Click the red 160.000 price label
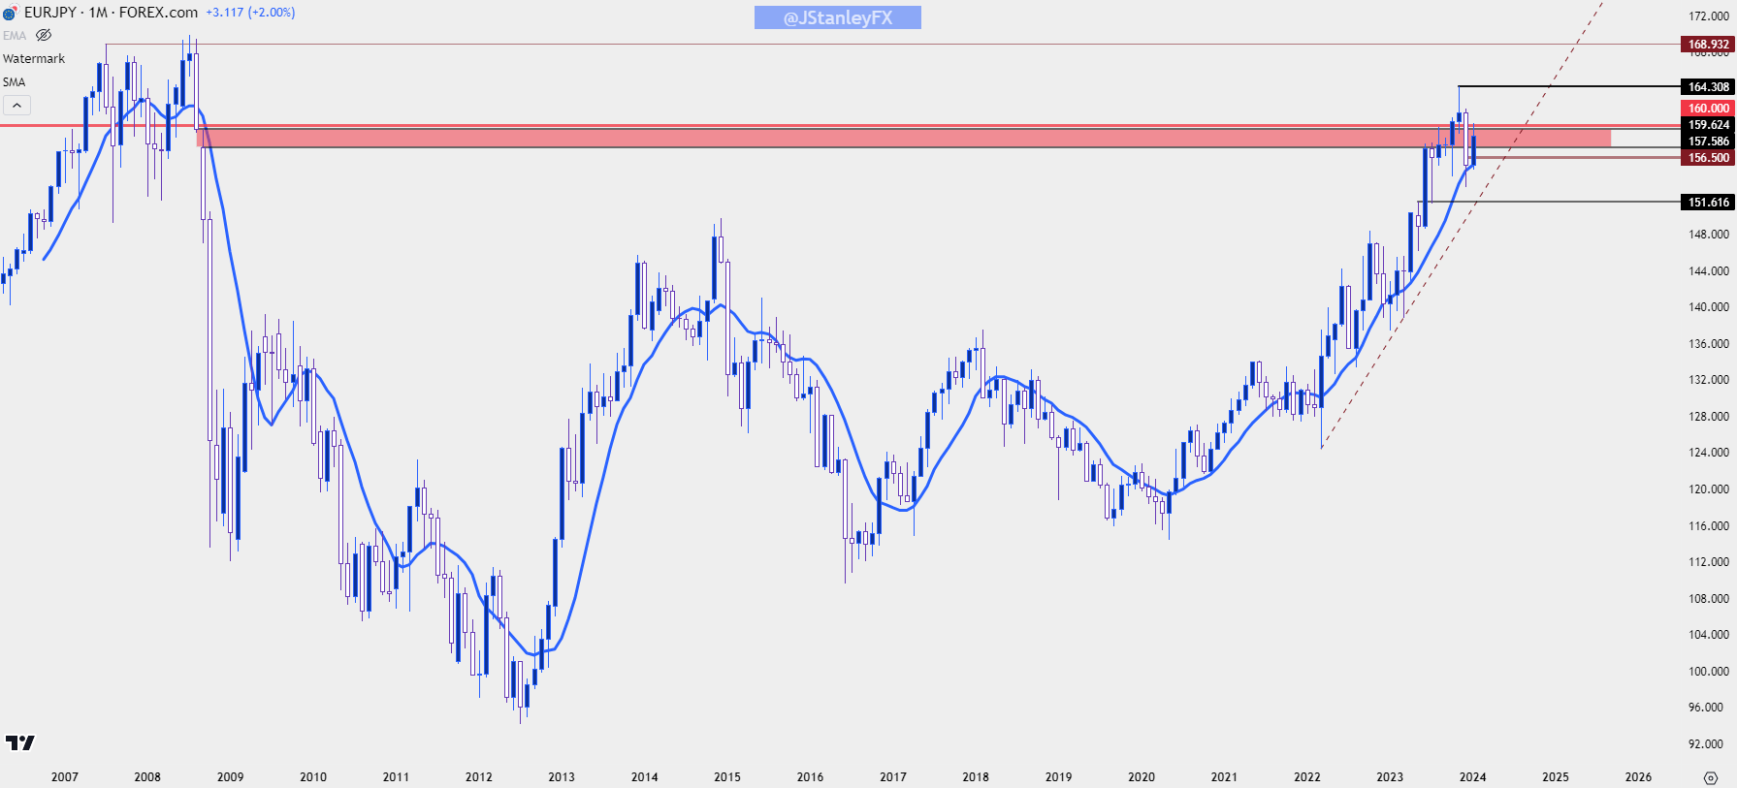Image resolution: width=1737 pixels, height=788 pixels. pyautogui.click(x=1708, y=109)
